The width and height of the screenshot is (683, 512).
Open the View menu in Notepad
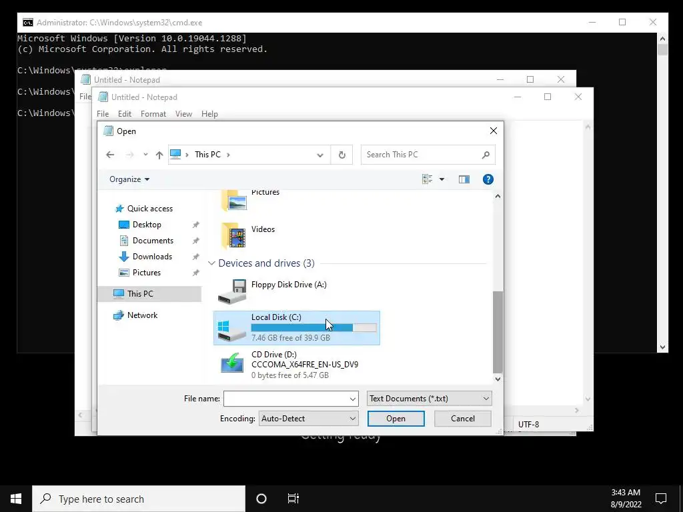(x=183, y=114)
